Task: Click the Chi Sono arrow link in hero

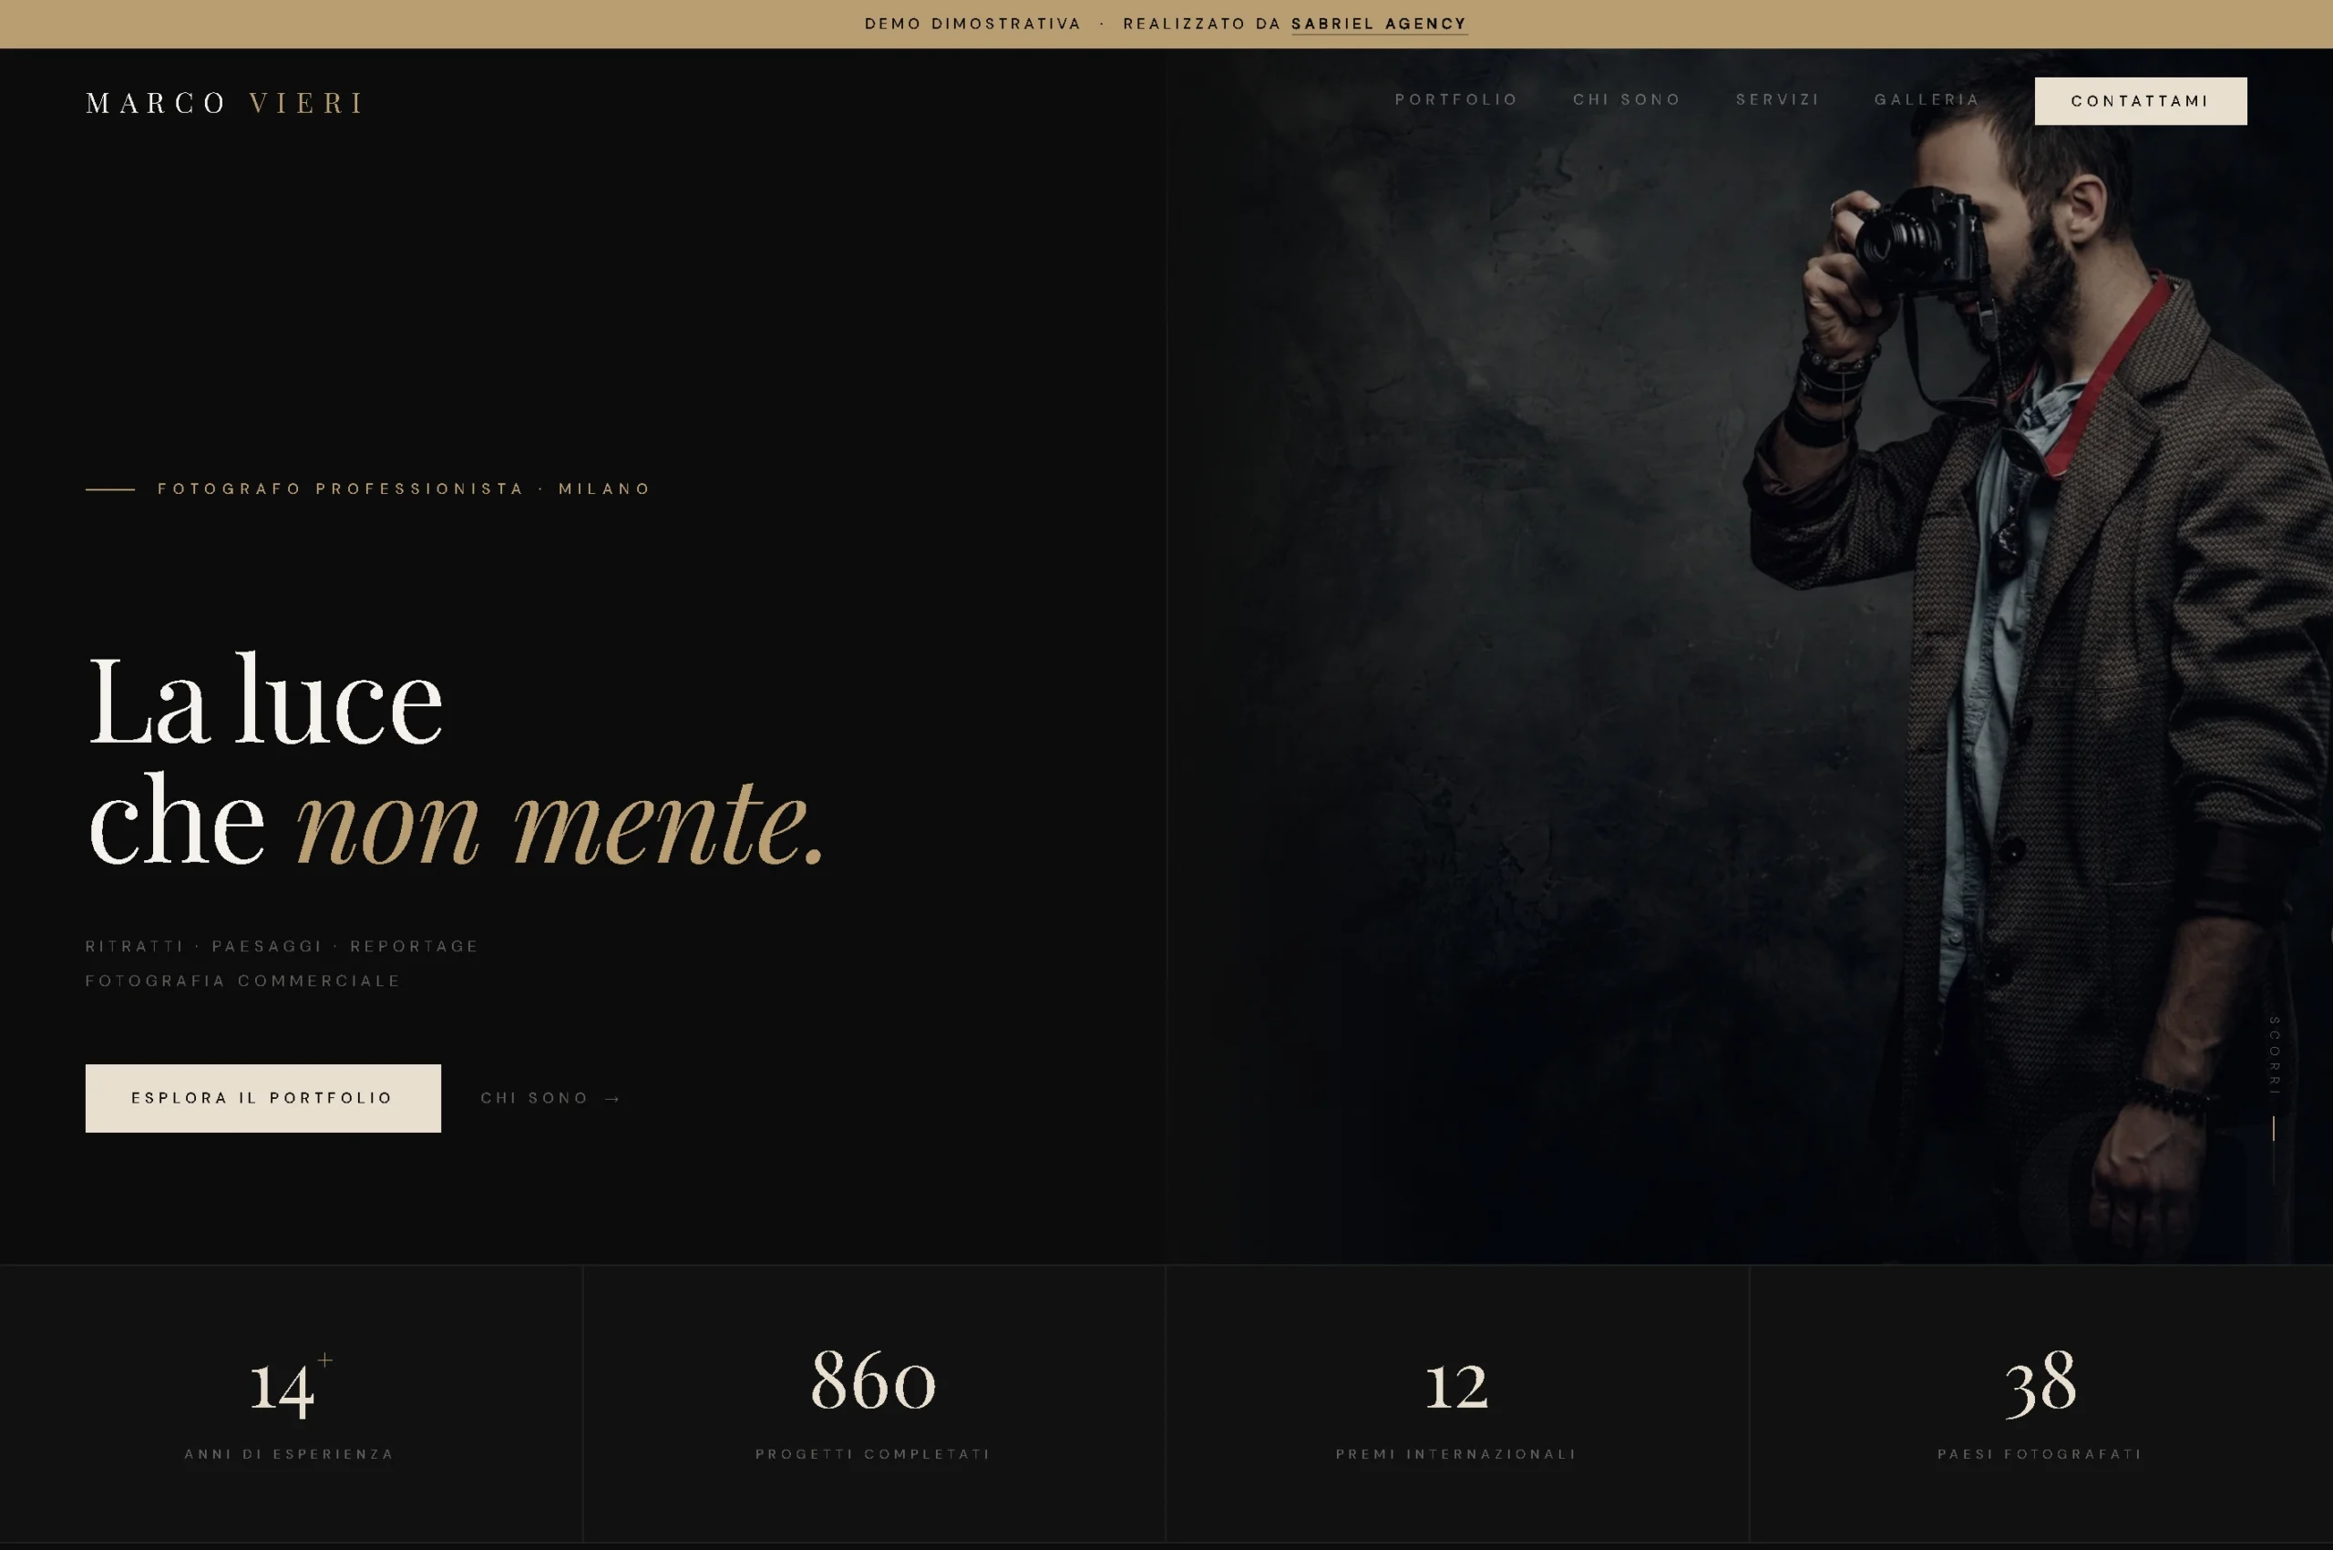Action: [x=550, y=1097]
